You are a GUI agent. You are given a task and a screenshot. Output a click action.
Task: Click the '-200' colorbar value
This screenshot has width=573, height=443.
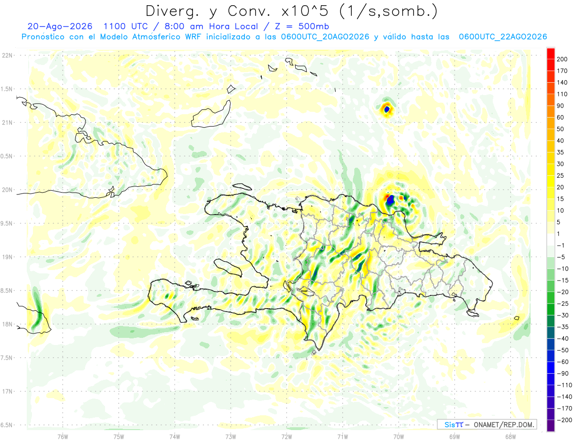point(564,420)
